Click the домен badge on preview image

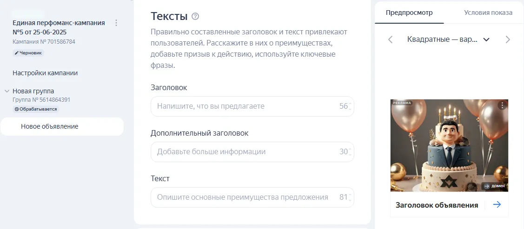494,186
